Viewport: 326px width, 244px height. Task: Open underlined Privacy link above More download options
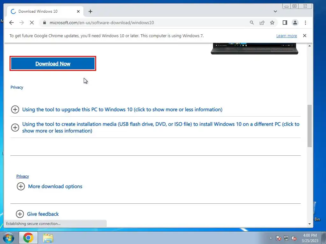click(x=23, y=176)
